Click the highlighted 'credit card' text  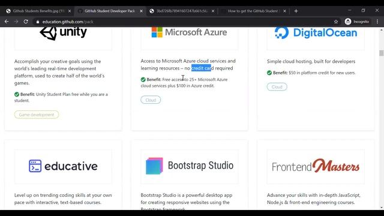click(x=202, y=68)
